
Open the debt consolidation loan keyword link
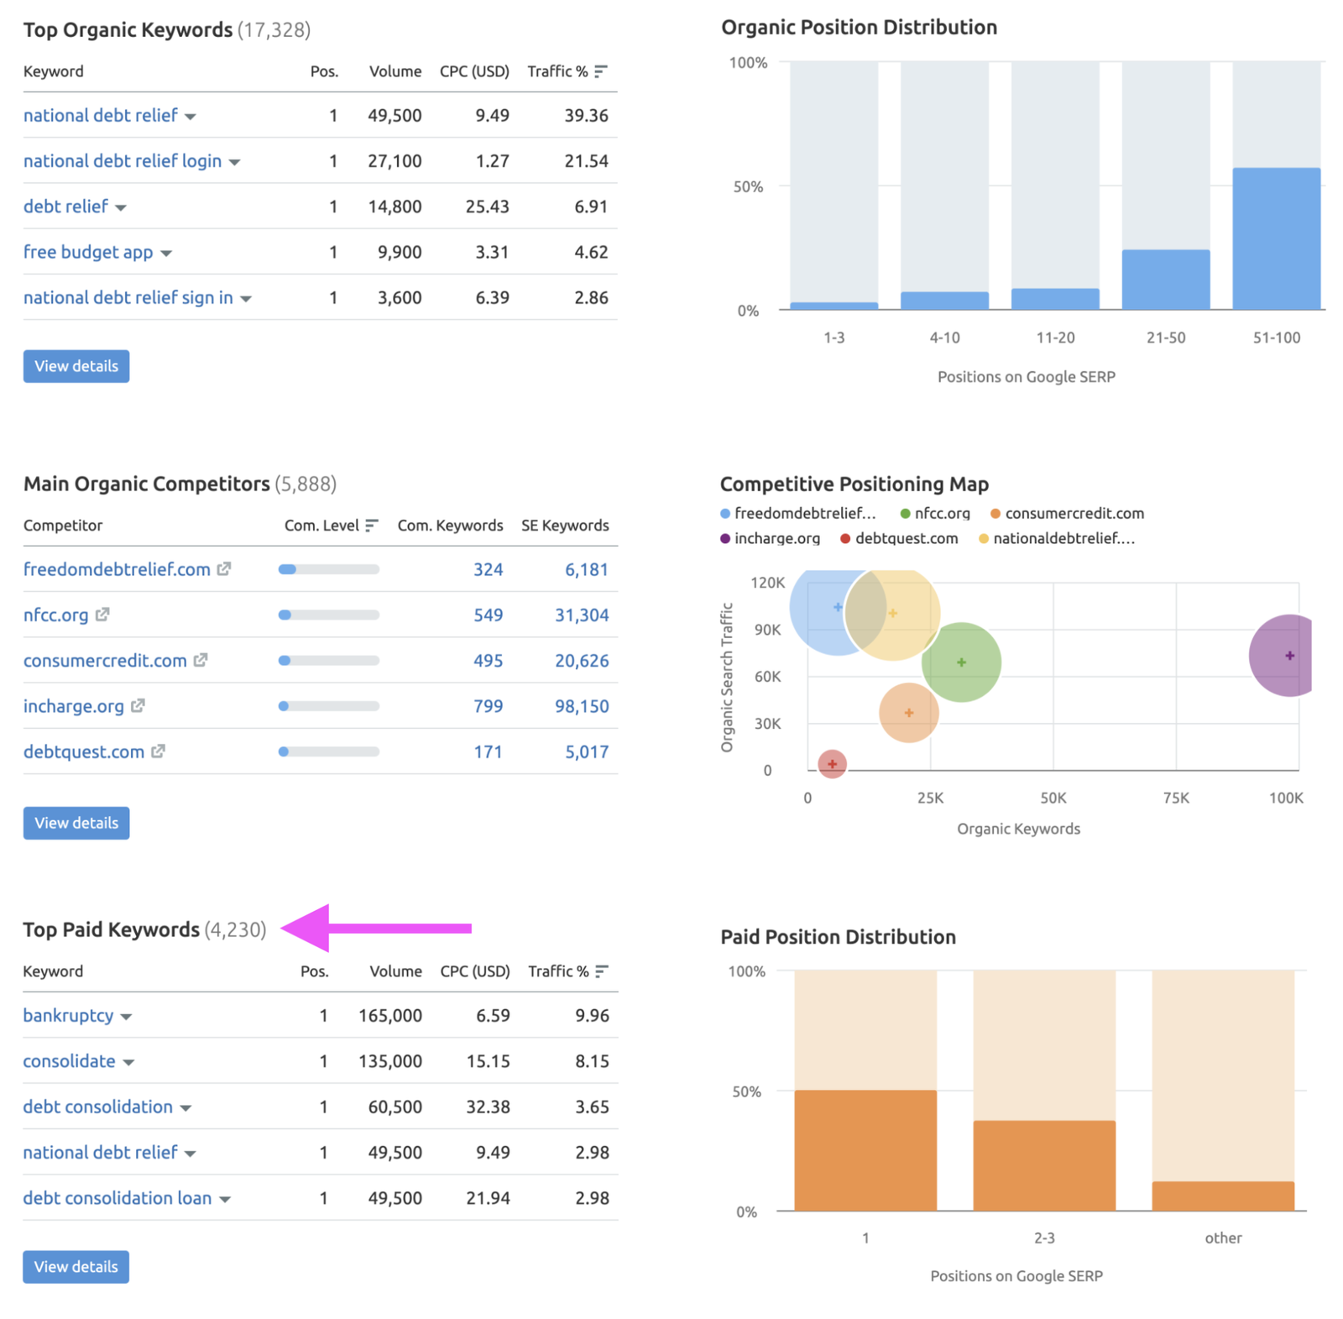(x=118, y=1198)
